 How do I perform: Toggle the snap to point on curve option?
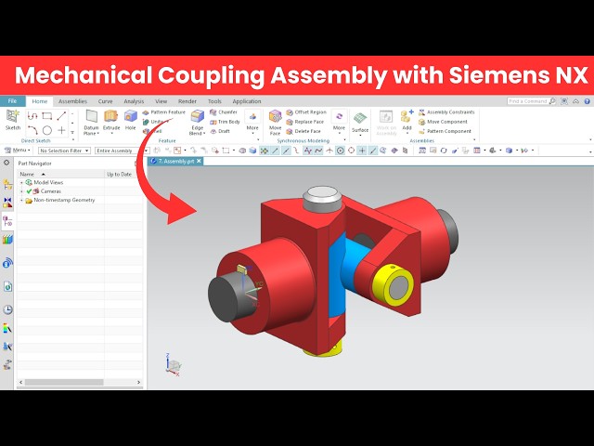click(373, 151)
